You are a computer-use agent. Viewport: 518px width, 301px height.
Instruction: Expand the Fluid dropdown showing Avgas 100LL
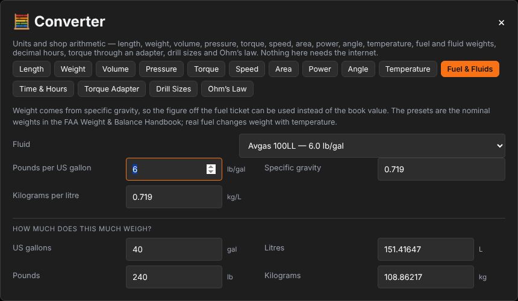tap(372, 146)
